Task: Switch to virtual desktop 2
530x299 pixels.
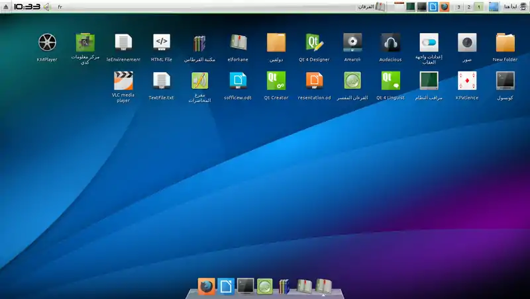Action: (468, 7)
